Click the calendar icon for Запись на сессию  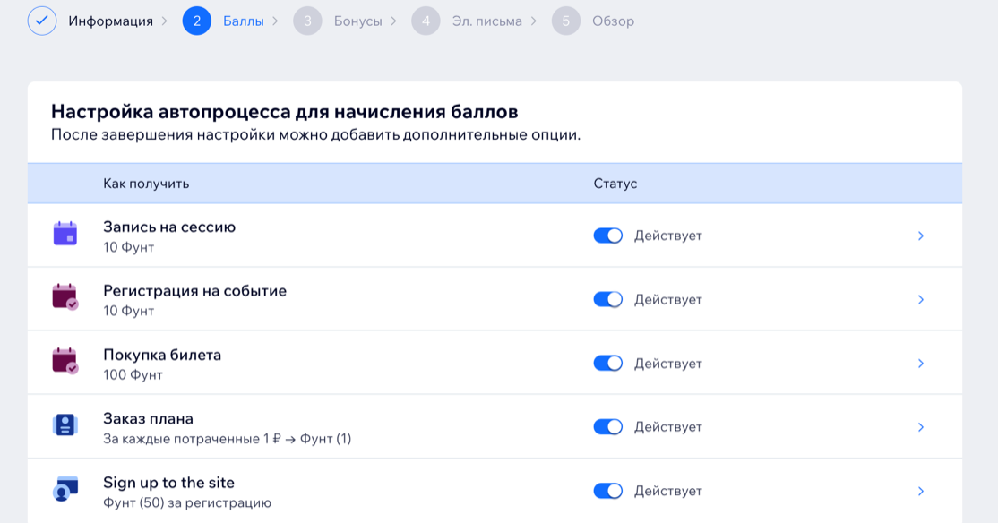(x=65, y=234)
